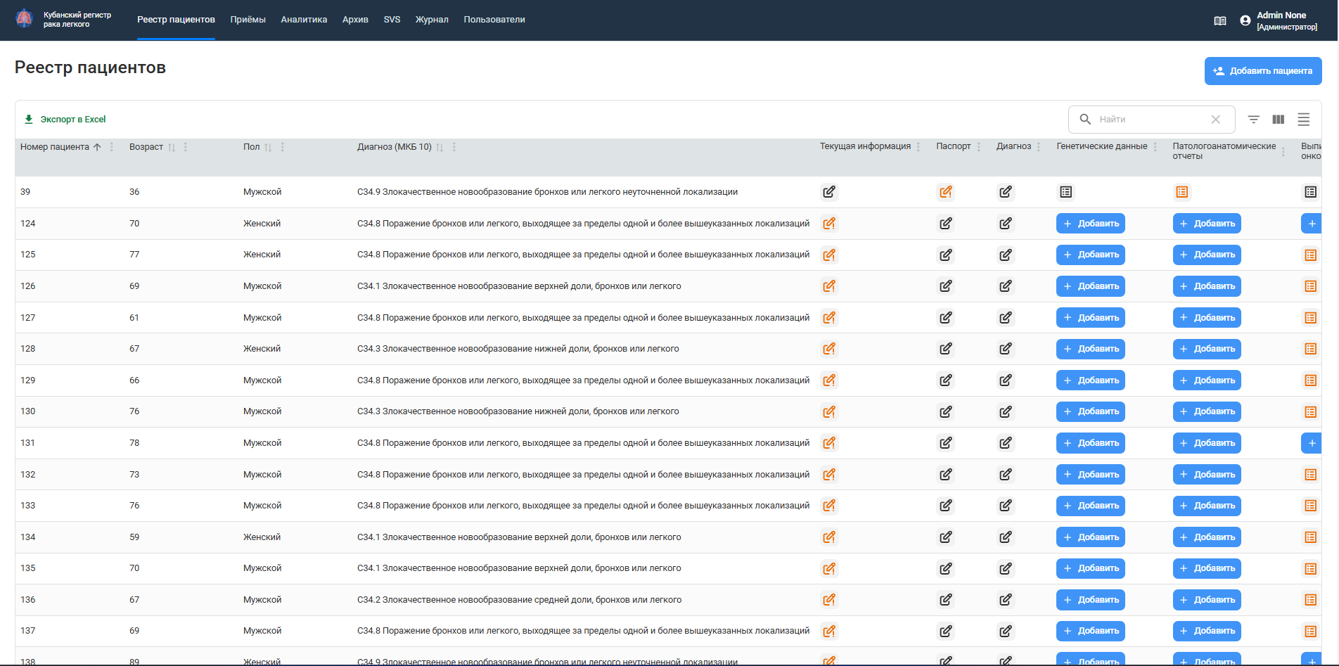This screenshot has width=1339, height=666.
Task: Open the help book icon in header
Action: (1220, 20)
